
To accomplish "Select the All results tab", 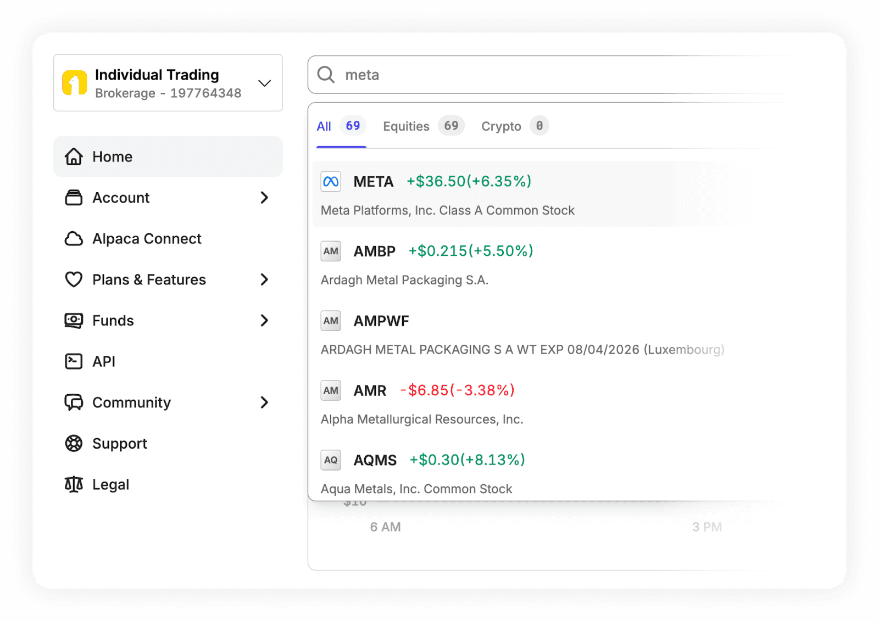I will [x=341, y=126].
